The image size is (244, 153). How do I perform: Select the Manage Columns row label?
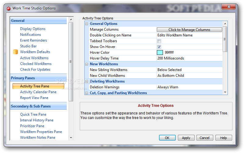(104, 29)
